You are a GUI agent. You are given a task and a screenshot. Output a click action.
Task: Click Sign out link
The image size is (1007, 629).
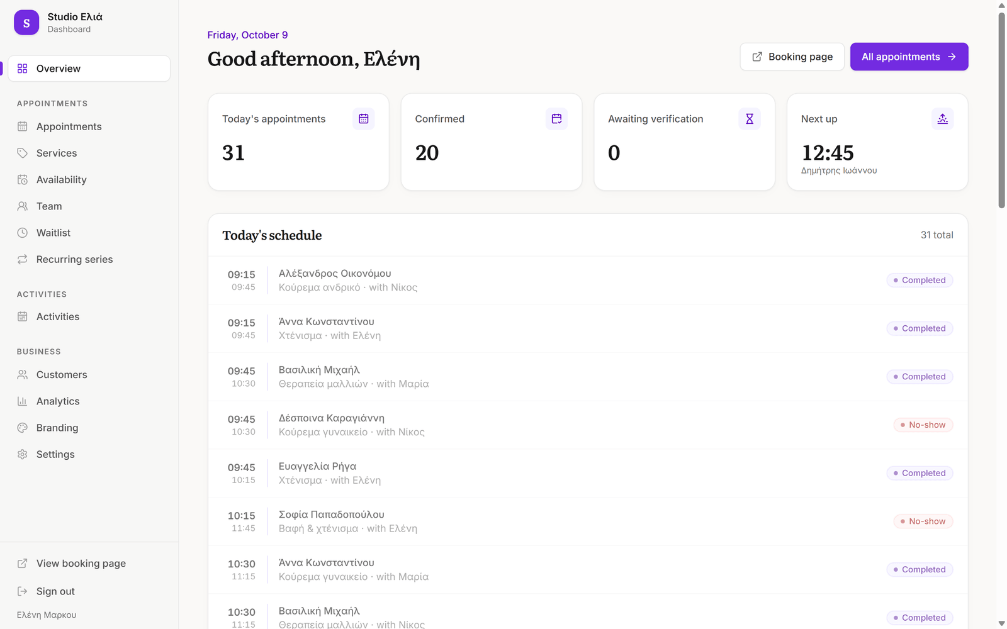pyautogui.click(x=89, y=591)
